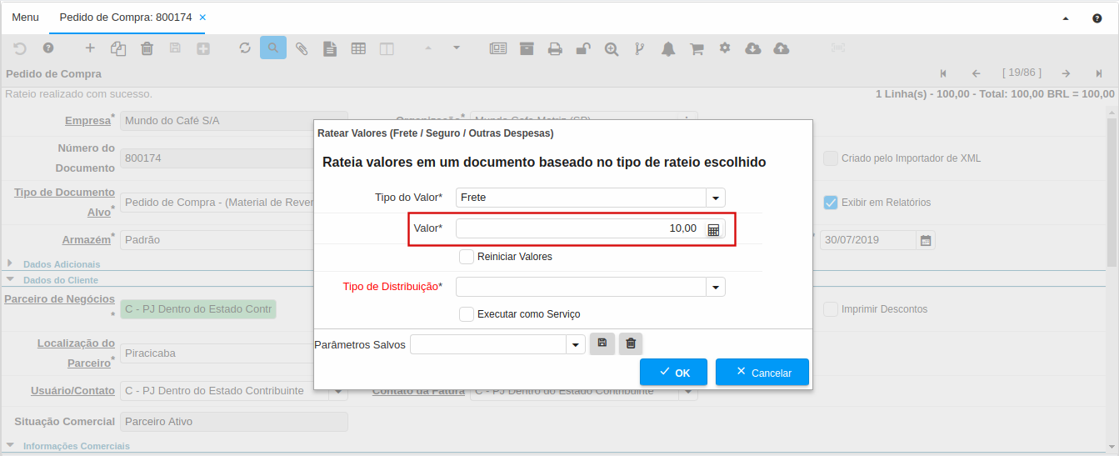Viewport: 1119px width, 456px height.
Task: Uncheck Exibir em Relatórios checkbox
Action: 830,203
